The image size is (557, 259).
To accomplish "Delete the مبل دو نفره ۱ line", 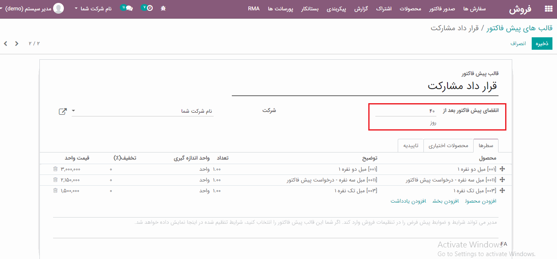I will coord(56,169).
